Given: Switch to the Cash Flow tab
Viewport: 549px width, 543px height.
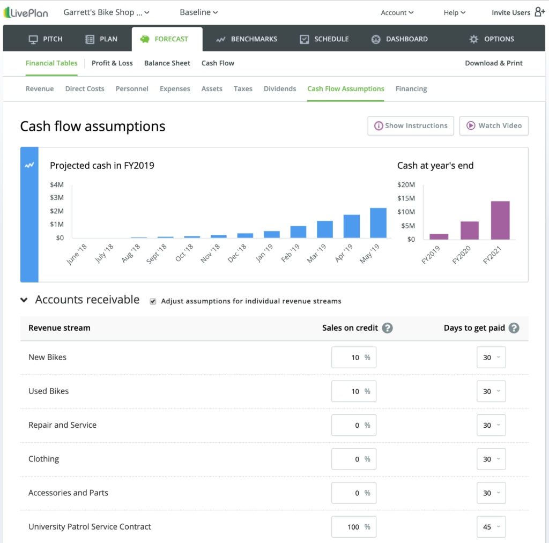Looking at the screenshot, I should [x=218, y=63].
